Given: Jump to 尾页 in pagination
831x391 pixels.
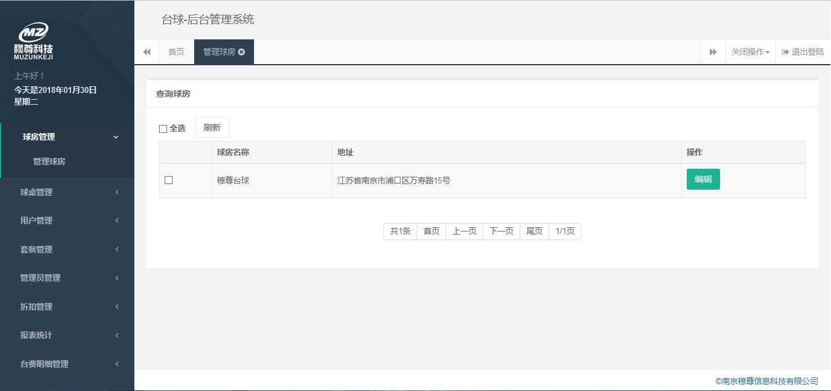Looking at the screenshot, I should pyautogui.click(x=534, y=232).
